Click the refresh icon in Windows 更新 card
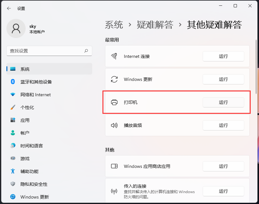The image size is (259, 204). click(x=114, y=79)
